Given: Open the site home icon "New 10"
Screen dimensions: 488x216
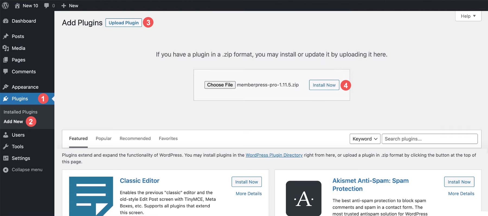Looking at the screenshot, I should tap(17, 5).
